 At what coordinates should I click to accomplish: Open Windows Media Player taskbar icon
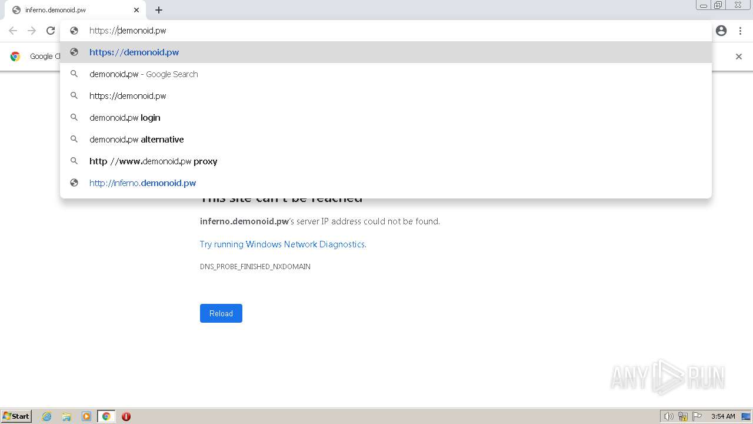pos(86,416)
